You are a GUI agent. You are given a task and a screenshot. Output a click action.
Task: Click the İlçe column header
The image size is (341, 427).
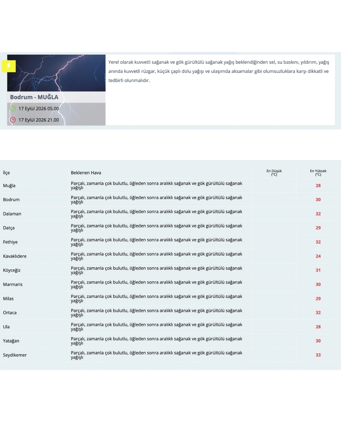(7, 173)
